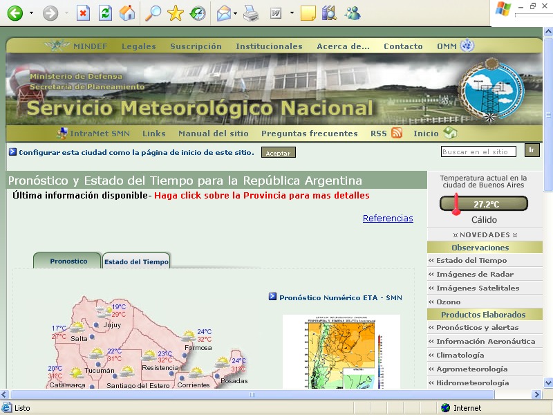Open browsing History clock icon
This screenshot has height=415, width=553.
[198, 13]
